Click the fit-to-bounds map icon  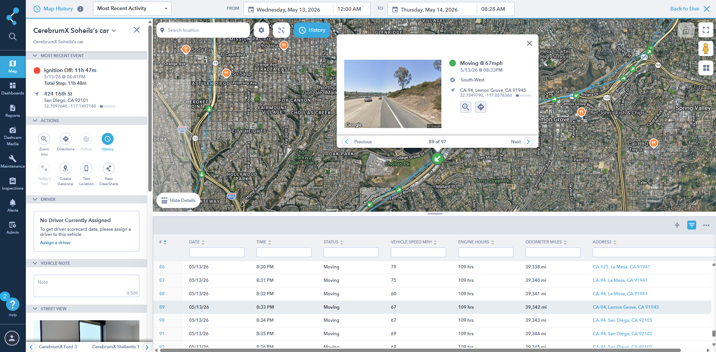coord(281,30)
